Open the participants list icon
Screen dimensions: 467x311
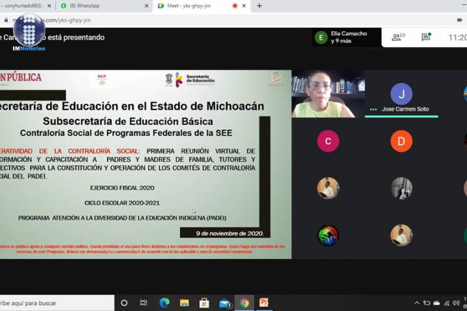pyautogui.click(x=398, y=38)
